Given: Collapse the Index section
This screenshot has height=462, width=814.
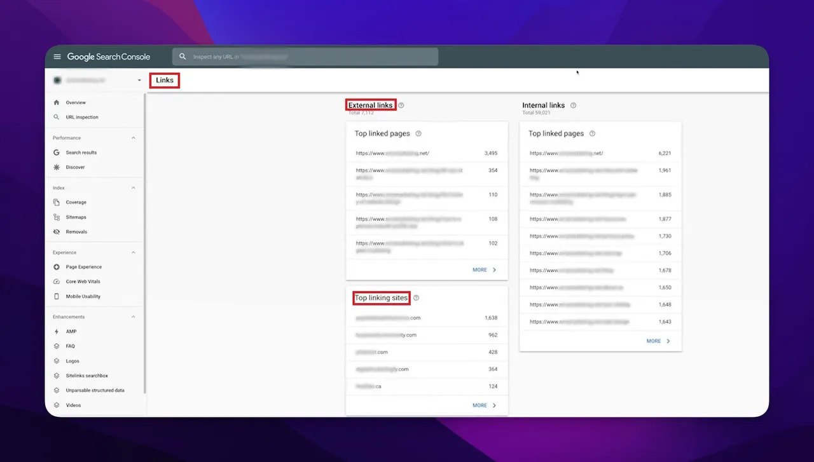Looking at the screenshot, I should pyautogui.click(x=134, y=188).
